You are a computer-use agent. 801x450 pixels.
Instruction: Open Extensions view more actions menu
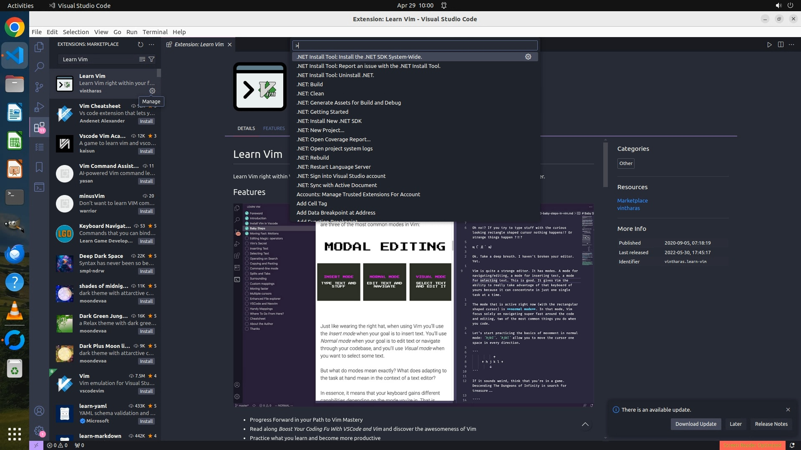click(151, 44)
